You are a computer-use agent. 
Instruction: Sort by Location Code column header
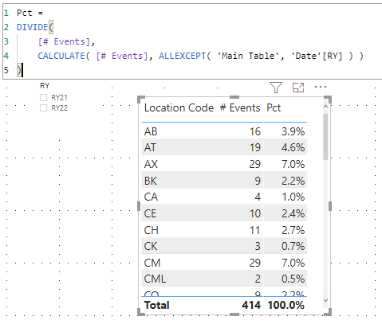point(179,108)
